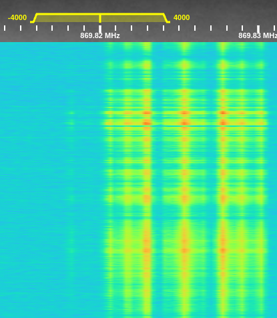The image size is (277, 318).
Task: Click the small isolated green blip in the blue area
Action: coord(71,113)
